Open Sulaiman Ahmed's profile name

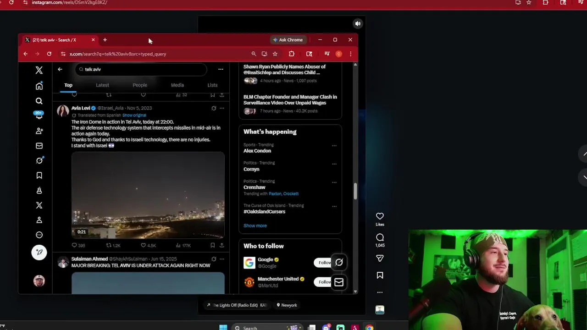(89, 259)
